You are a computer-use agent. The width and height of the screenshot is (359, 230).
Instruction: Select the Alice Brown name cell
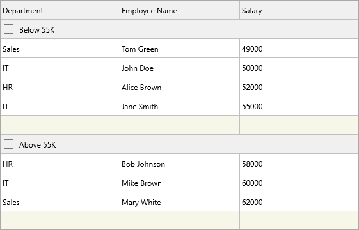tap(180, 87)
